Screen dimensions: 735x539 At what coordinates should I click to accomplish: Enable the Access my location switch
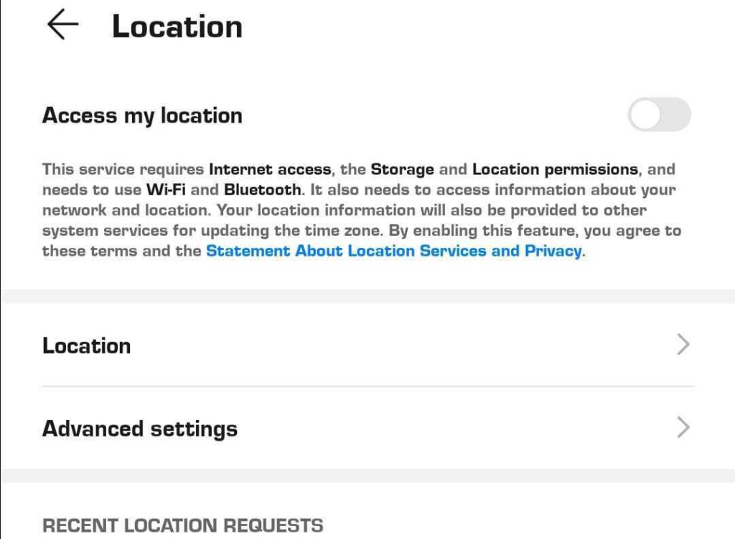659,115
